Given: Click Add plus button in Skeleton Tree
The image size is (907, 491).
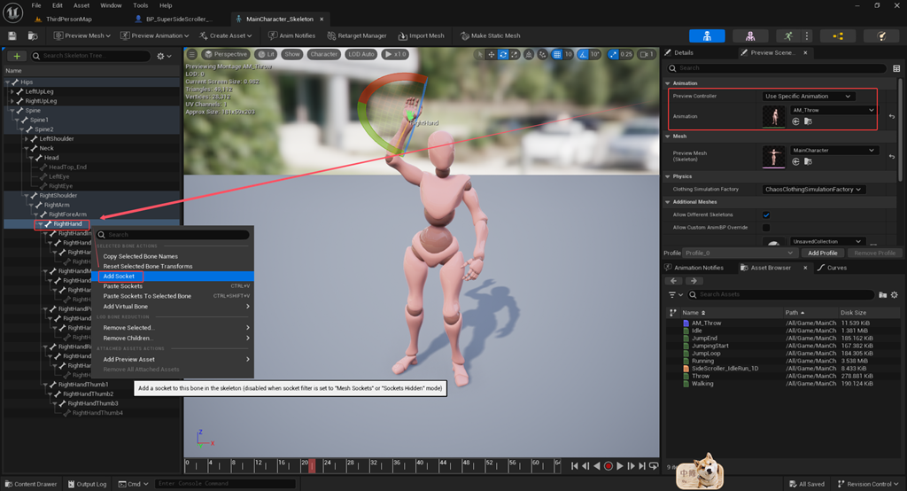Looking at the screenshot, I should click(x=17, y=56).
